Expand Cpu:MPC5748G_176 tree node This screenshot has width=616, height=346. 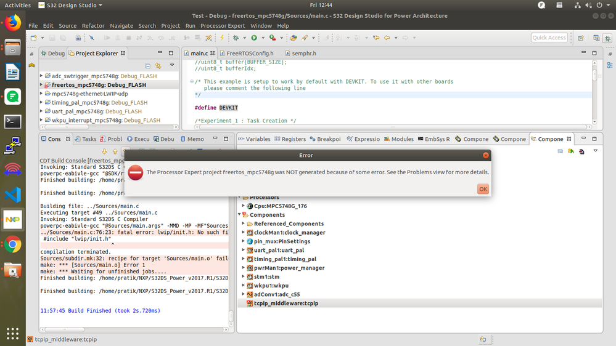point(243,206)
